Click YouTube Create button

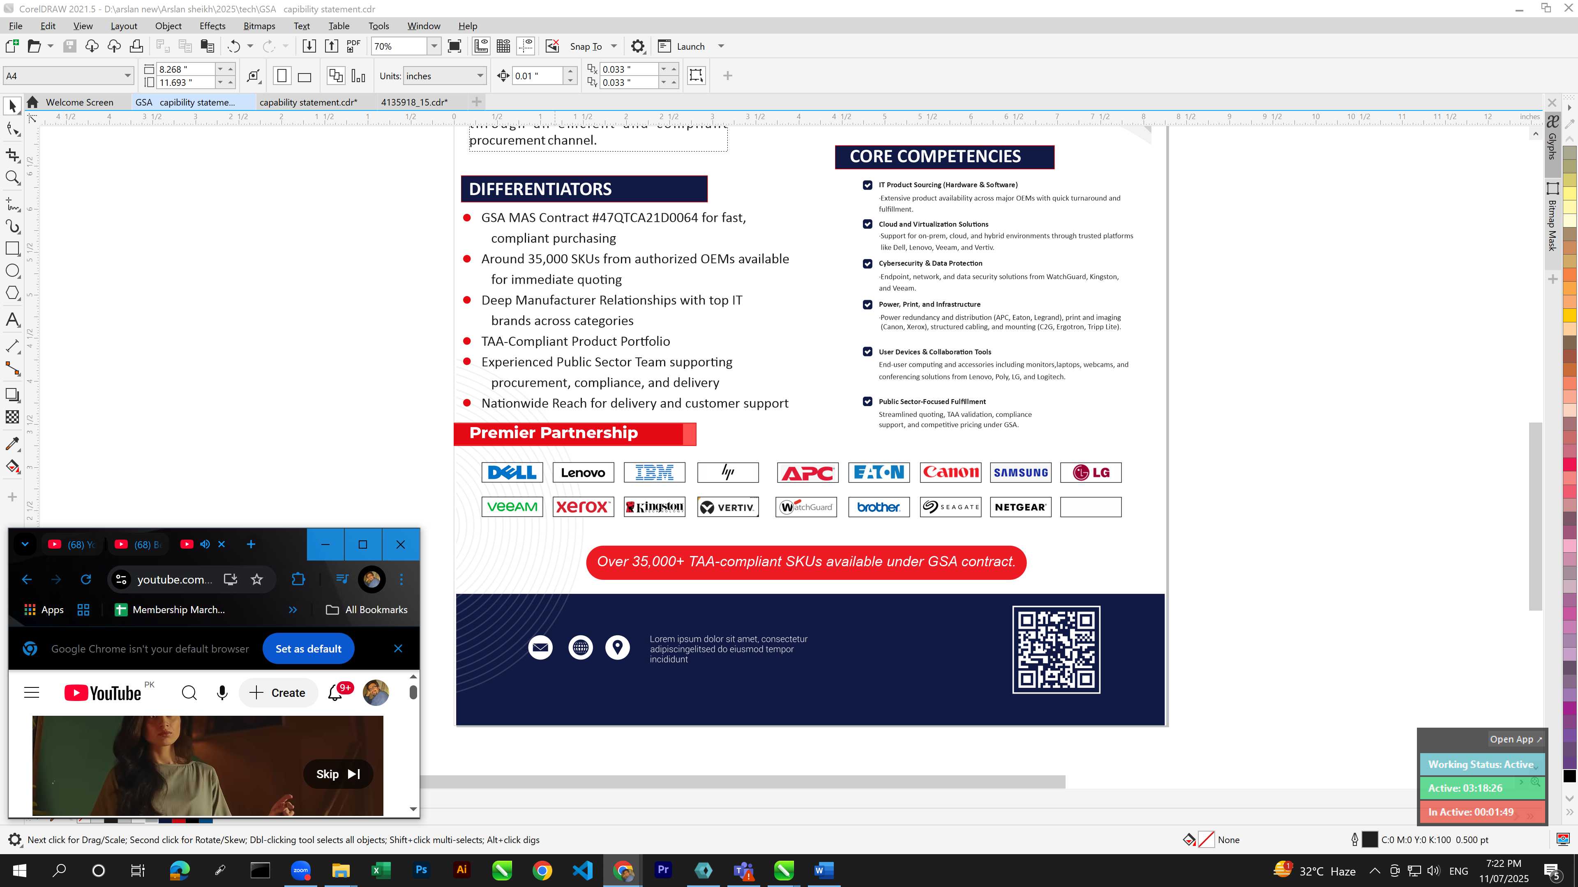pyautogui.click(x=277, y=692)
